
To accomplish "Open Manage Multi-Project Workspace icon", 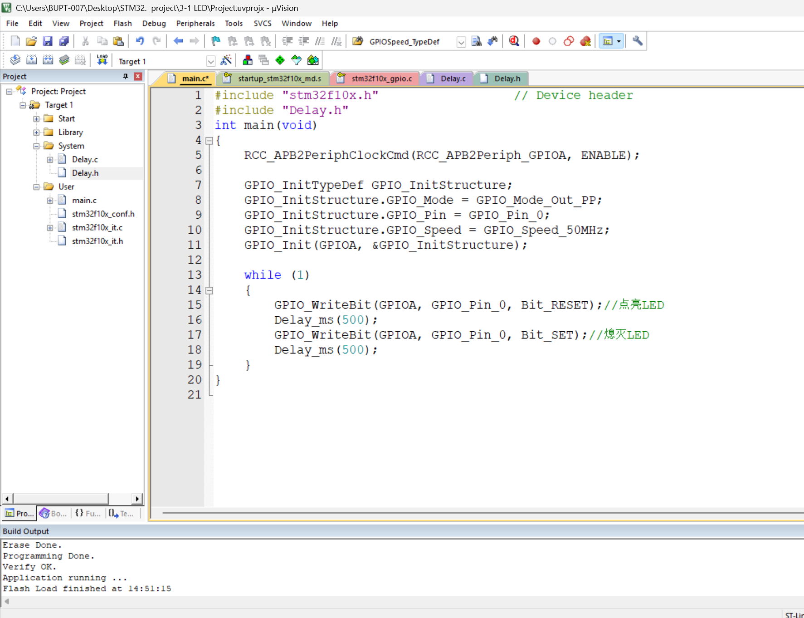I will pos(264,60).
